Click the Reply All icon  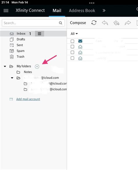(x=116, y=23)
